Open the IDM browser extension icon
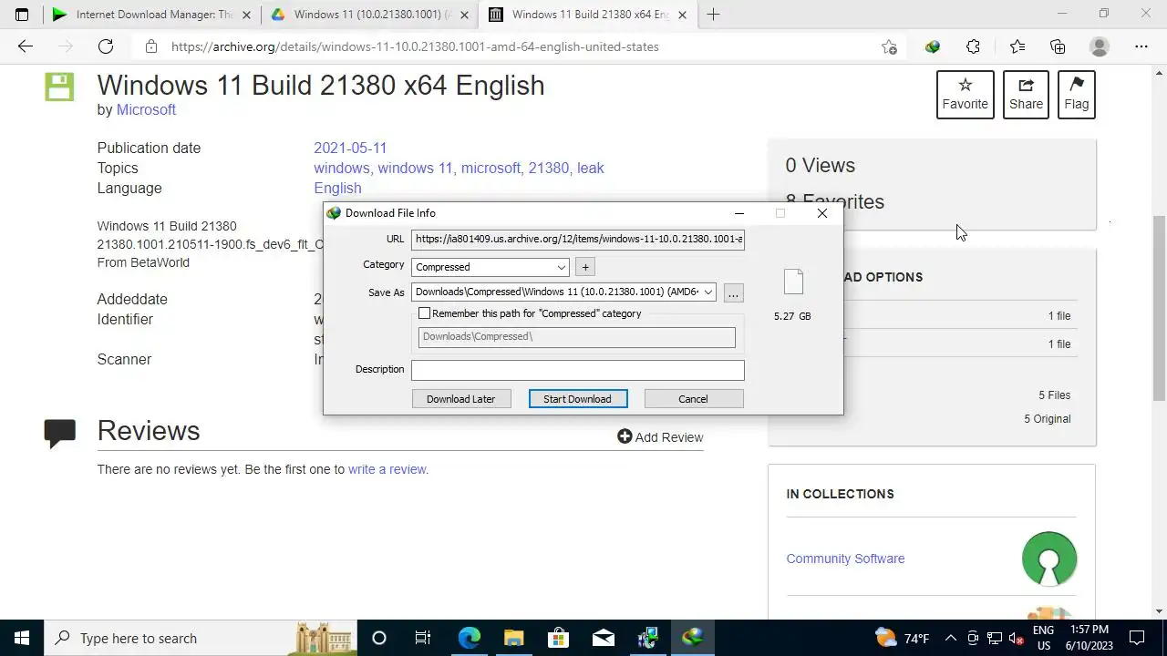The width and height of the screenshot is (1167, 656). (932, 46)
